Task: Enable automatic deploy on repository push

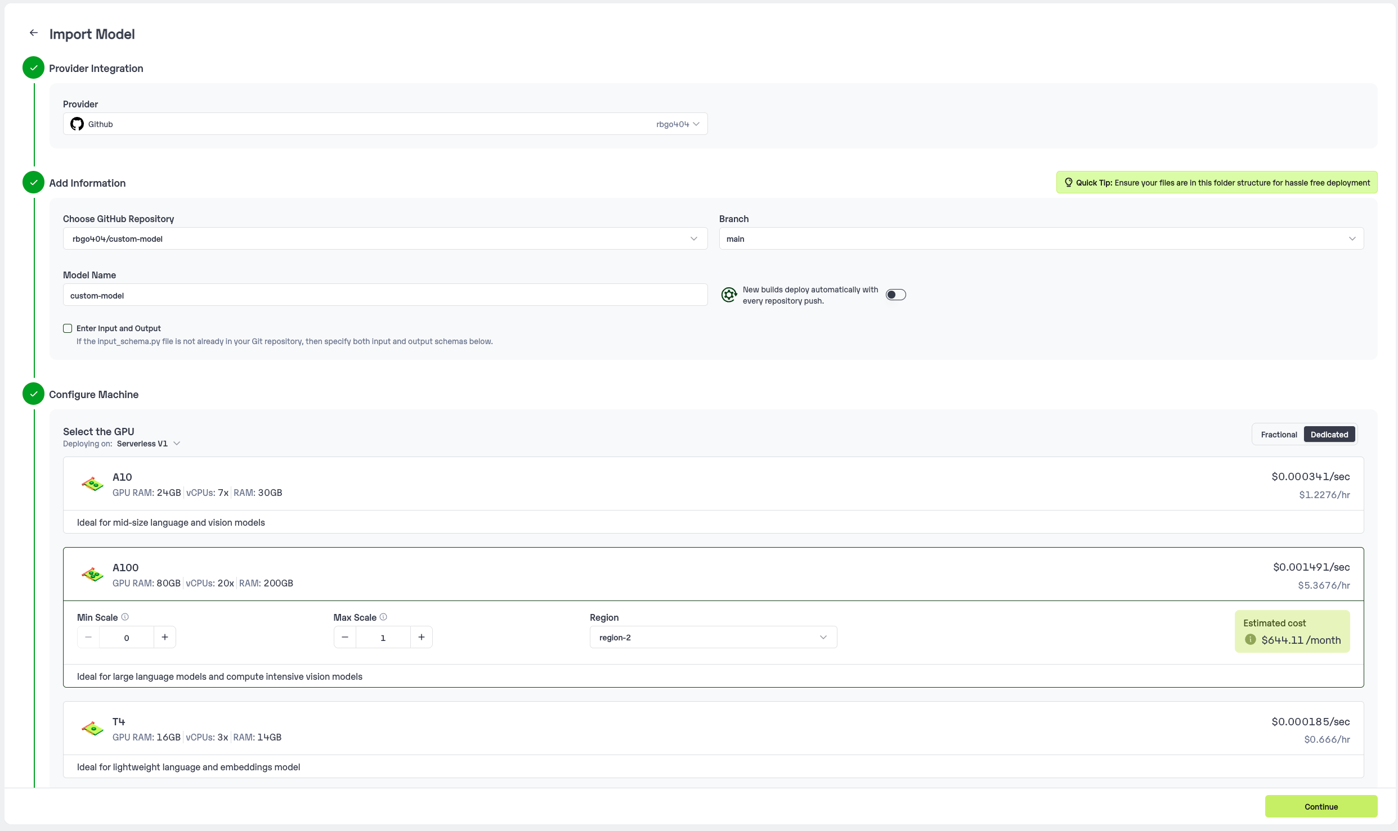Action: 895,295
